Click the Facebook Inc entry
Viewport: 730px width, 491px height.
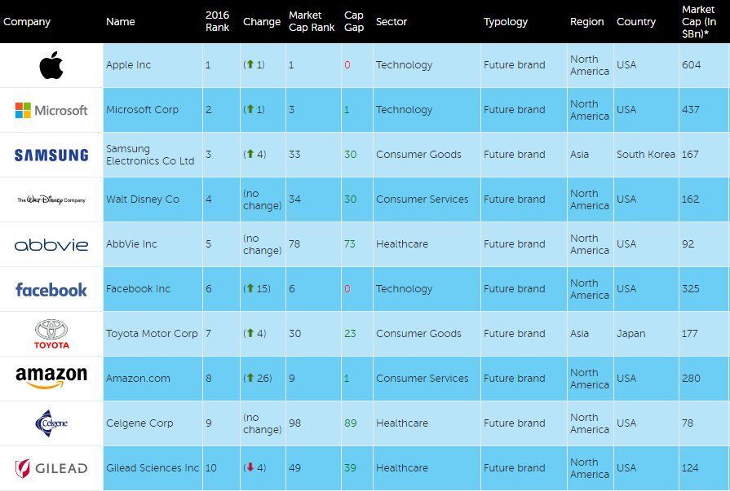[137, 288]
